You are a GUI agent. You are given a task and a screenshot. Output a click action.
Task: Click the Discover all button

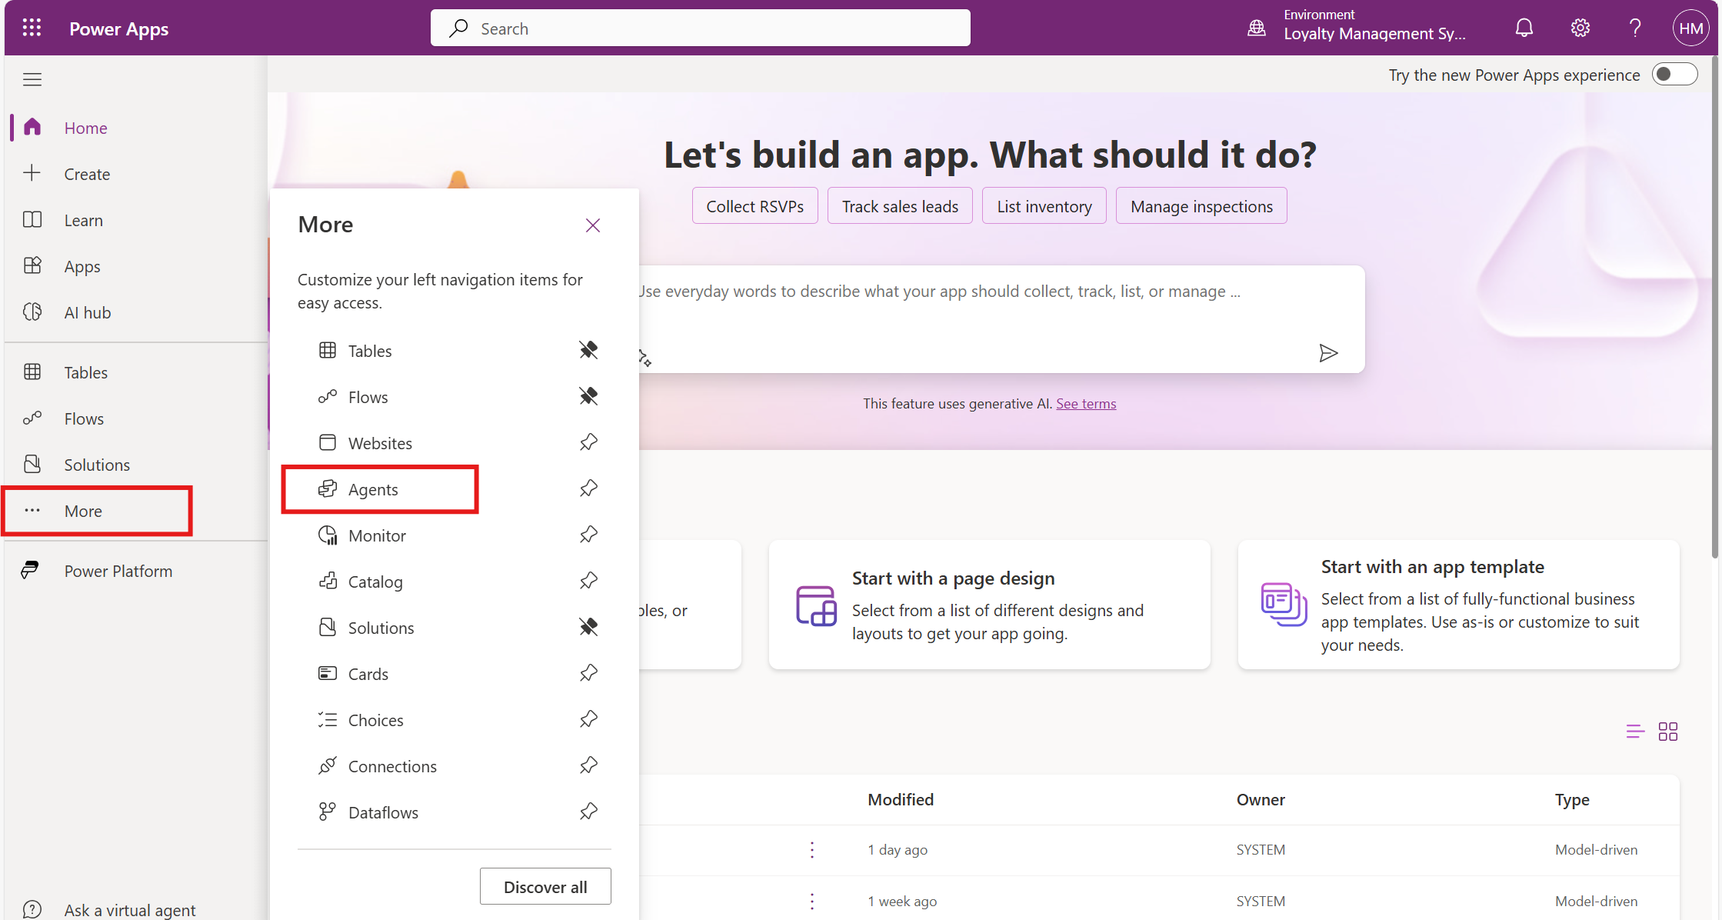click(545, 887)
